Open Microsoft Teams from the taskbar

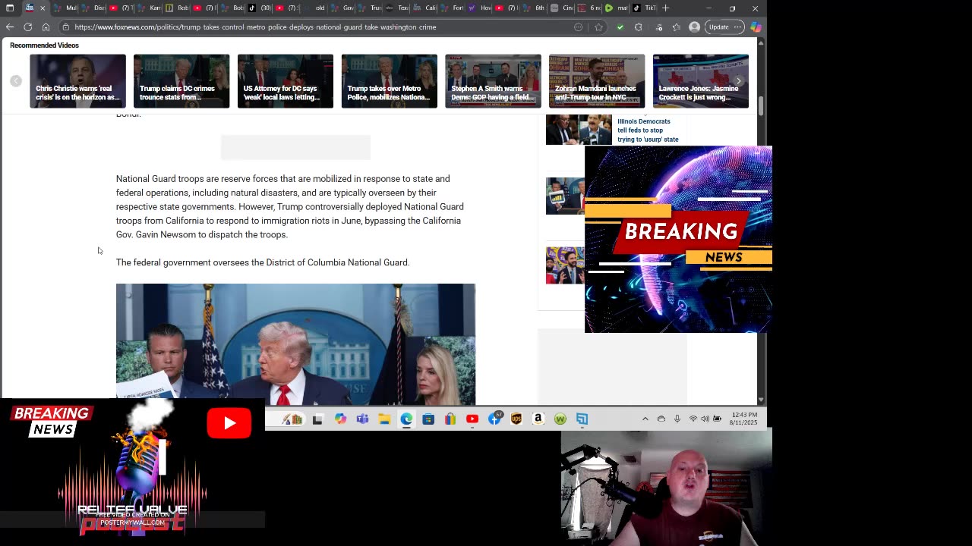click(x=362, y=419)
